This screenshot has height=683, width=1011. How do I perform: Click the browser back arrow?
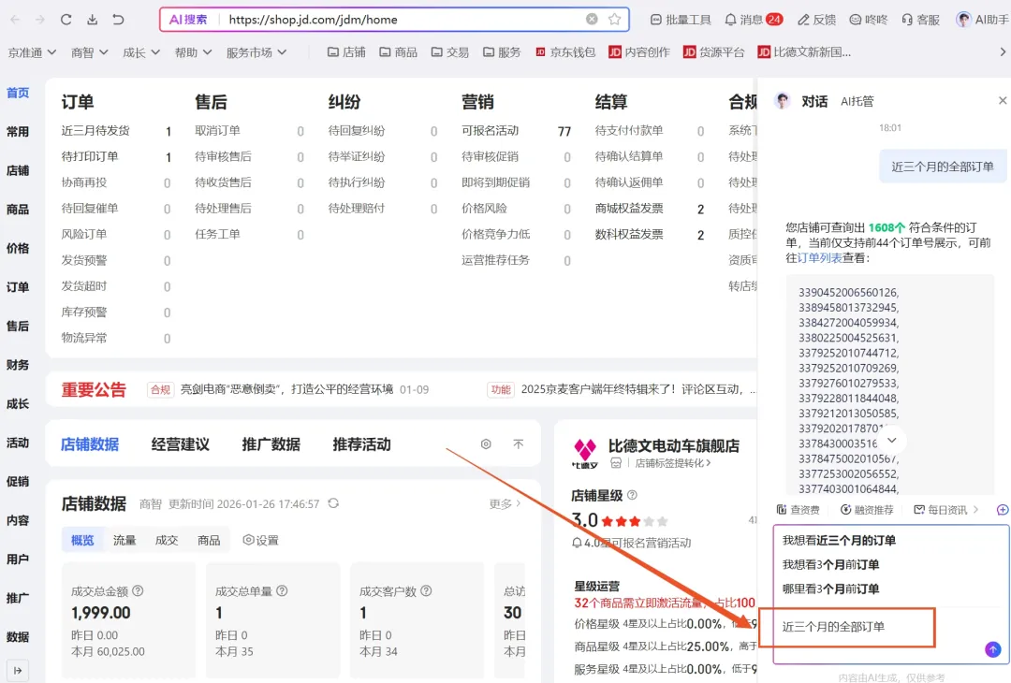16,20
